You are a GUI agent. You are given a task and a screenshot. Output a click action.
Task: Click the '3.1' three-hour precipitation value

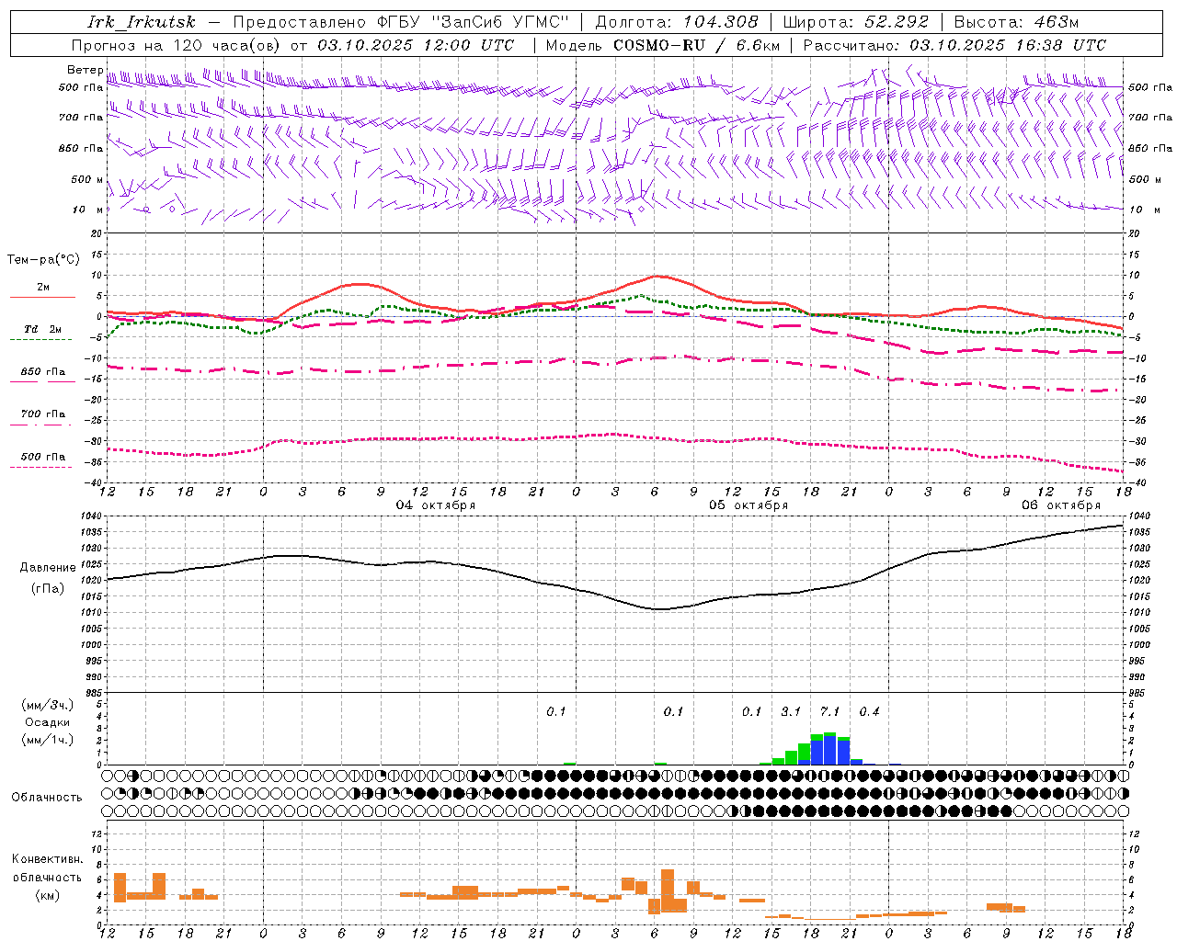point(791,711)
